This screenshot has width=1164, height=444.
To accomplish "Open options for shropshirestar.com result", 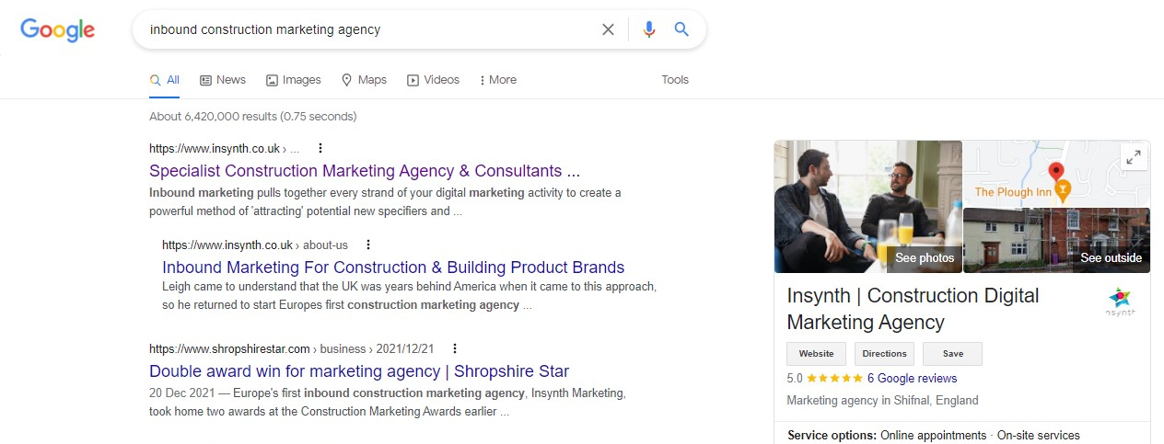I will click(x=455, y=348).
